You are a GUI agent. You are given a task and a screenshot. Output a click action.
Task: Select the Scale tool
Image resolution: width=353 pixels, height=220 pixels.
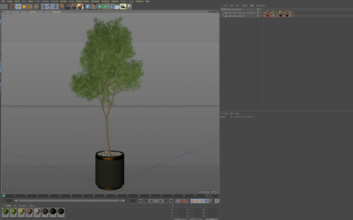pyautogui.click(x=24, y=6)
